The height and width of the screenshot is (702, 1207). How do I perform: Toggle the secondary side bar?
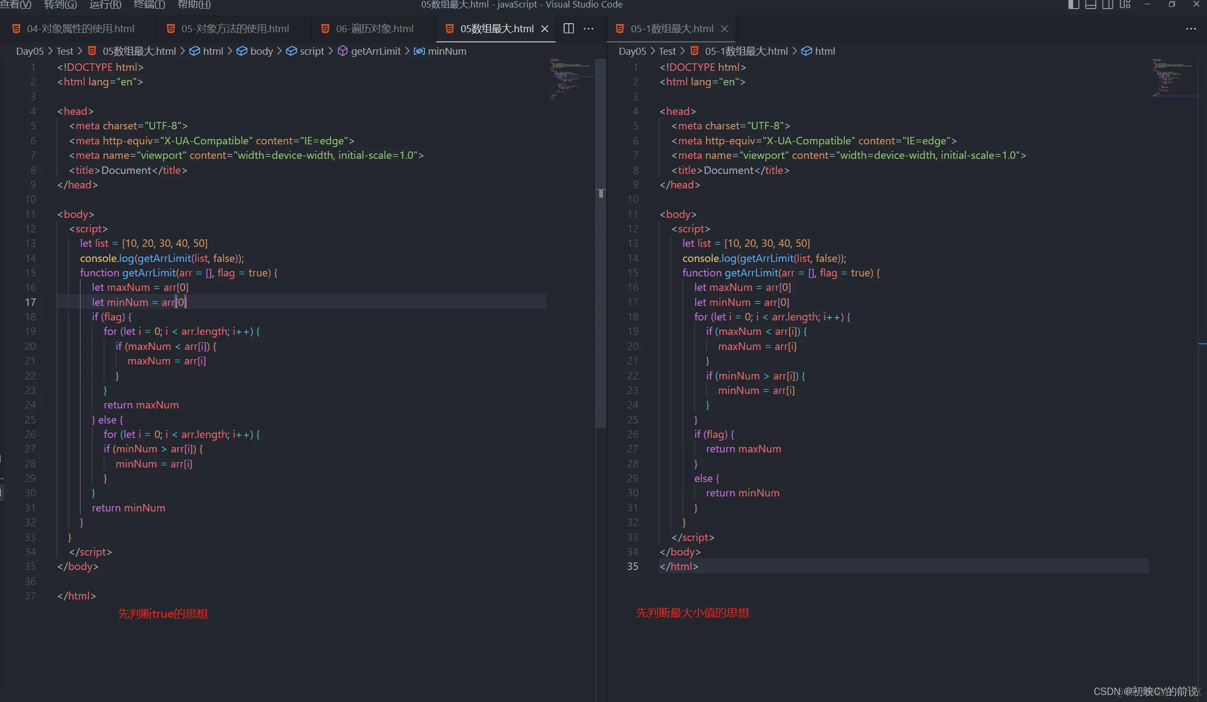[x=1108, y=4]
